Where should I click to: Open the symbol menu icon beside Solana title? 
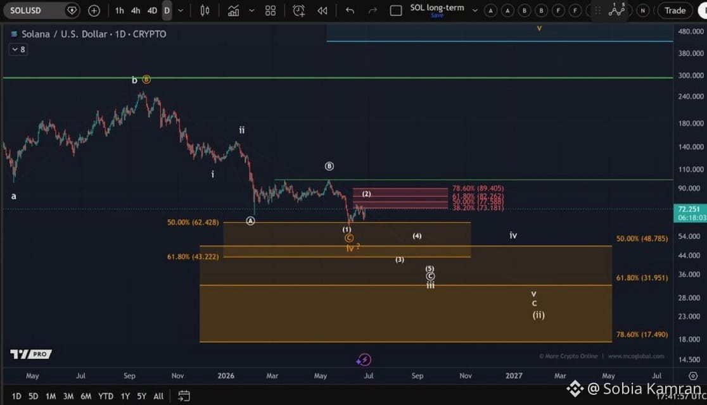point(14,34)
